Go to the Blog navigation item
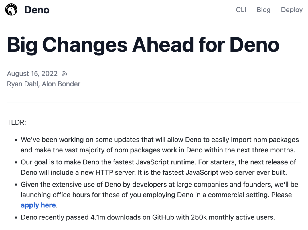 pyautogui.click(x=263, y=10)
